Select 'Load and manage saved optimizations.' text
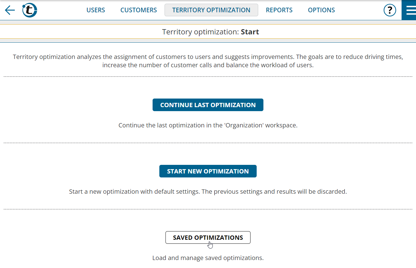 click(208, 258)
